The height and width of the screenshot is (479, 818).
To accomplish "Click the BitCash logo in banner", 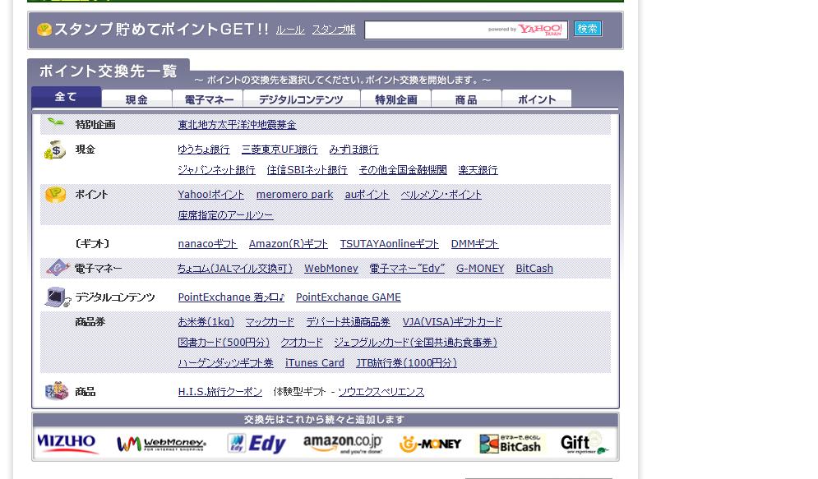I will pos(512,444).
